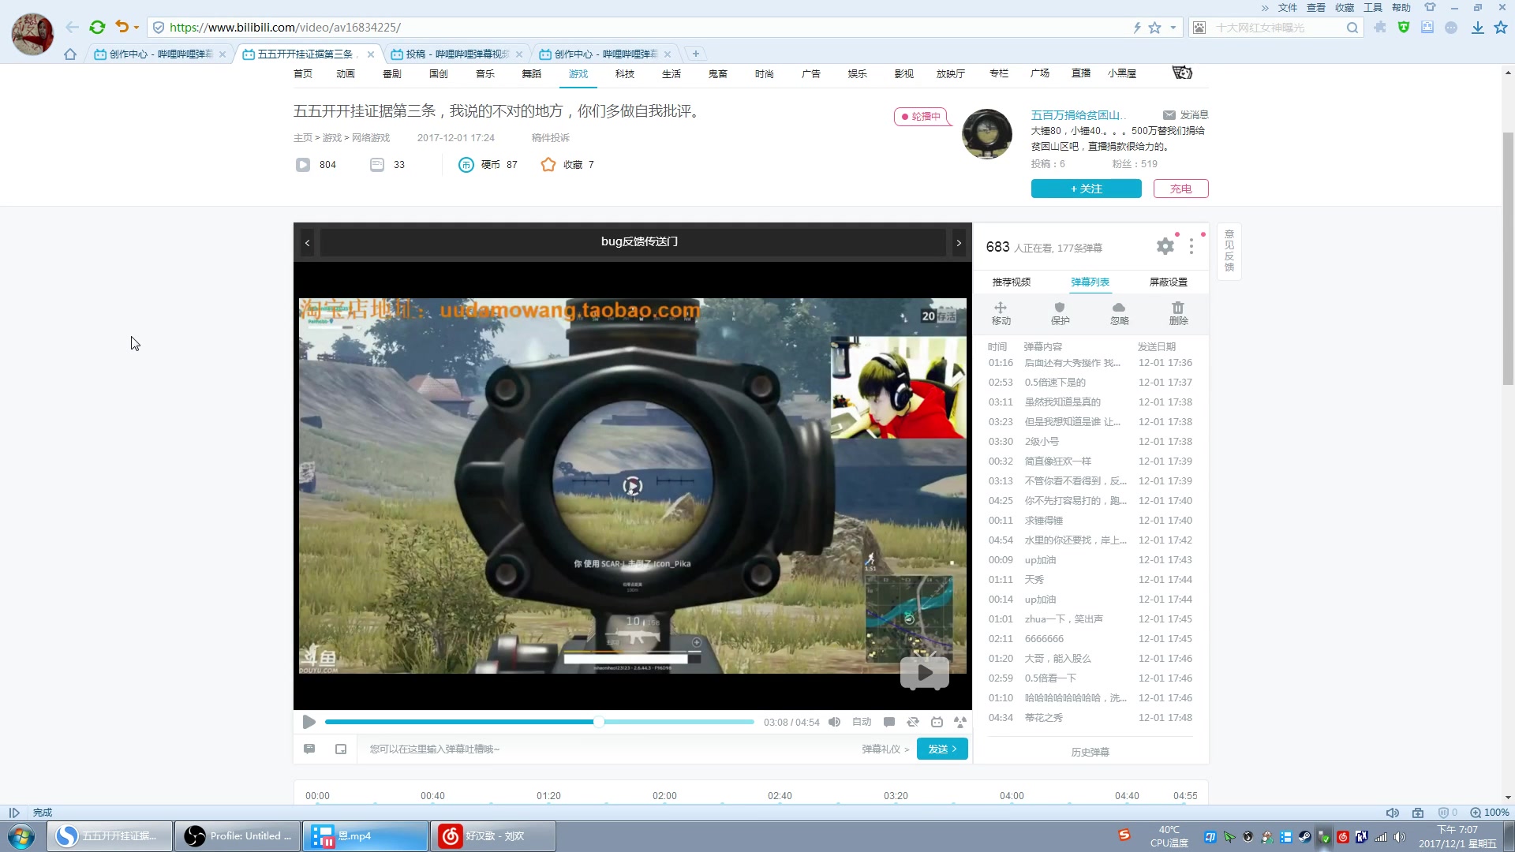The image size is (1515, 852).
Task: Open 工具 browser menu
Action: 1373,7
